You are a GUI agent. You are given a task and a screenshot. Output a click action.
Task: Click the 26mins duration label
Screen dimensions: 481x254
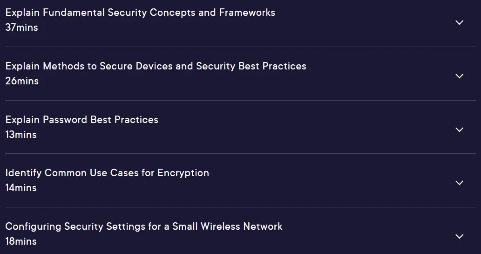22,81
